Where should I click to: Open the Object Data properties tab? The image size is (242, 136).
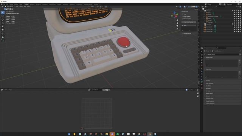[x=202, y=82]
